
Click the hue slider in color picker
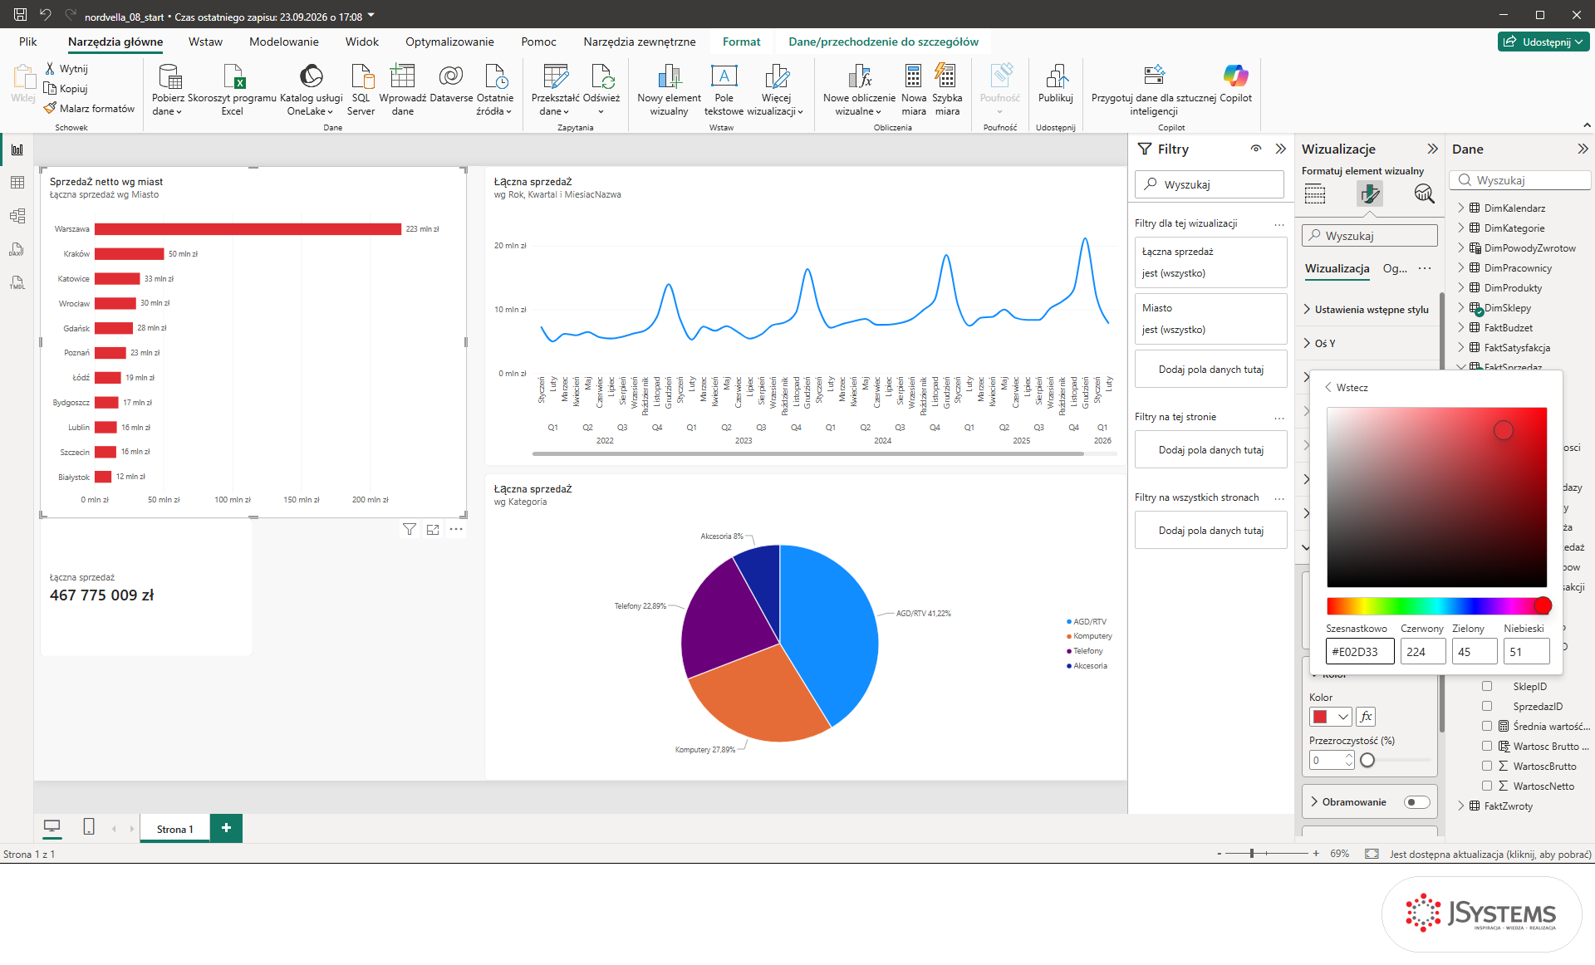(x=1437, y=605)
